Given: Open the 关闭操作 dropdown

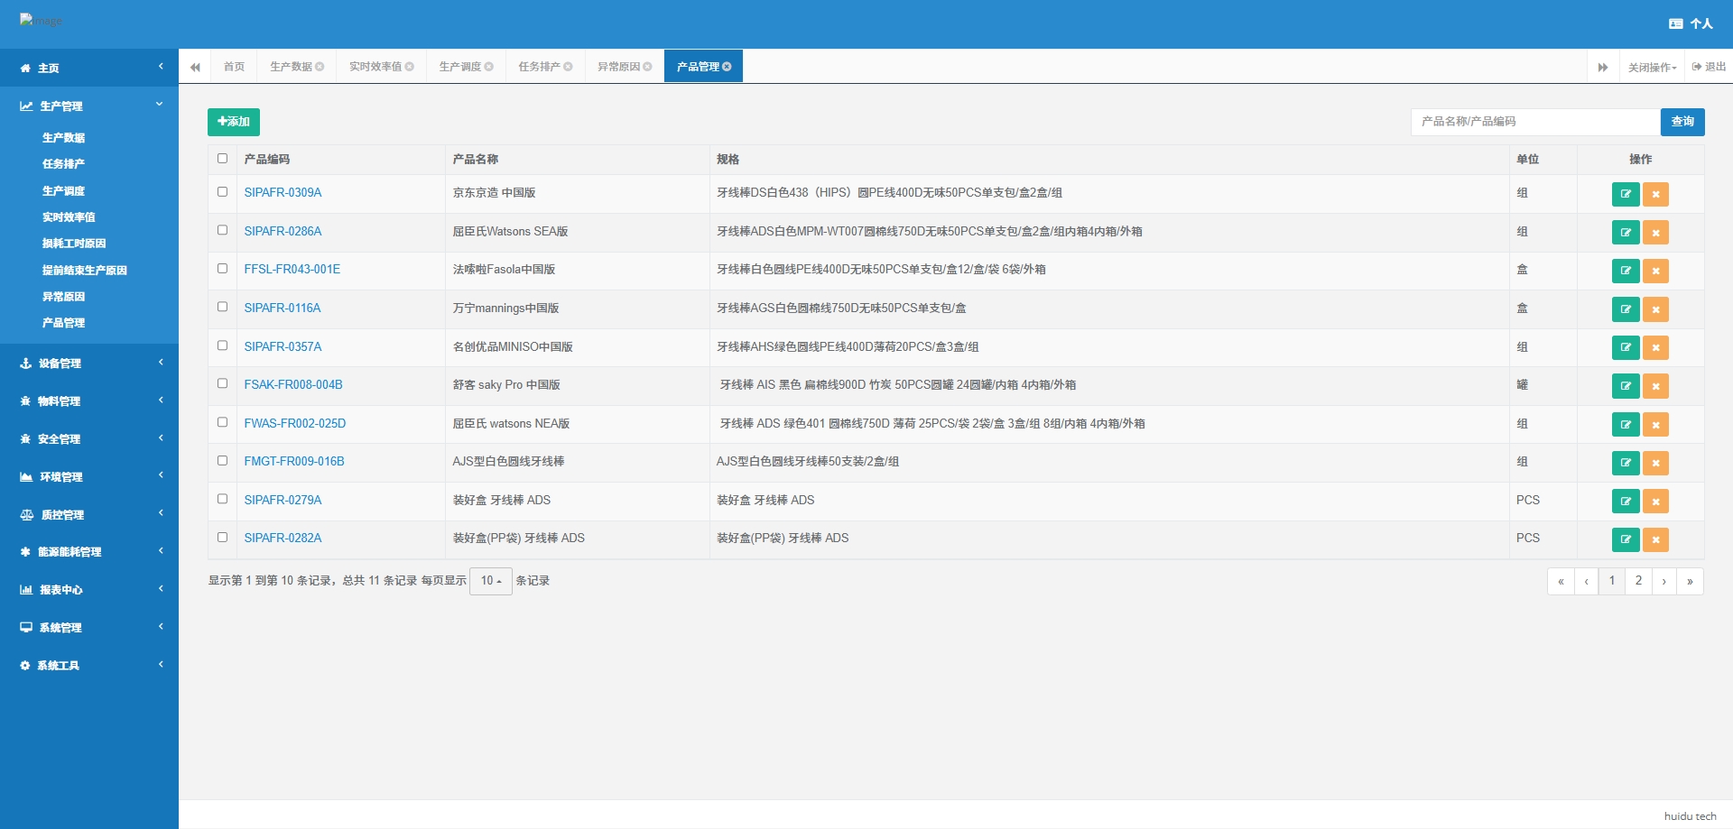Looking at the screenshot, I should click(x=1652, y=68).
